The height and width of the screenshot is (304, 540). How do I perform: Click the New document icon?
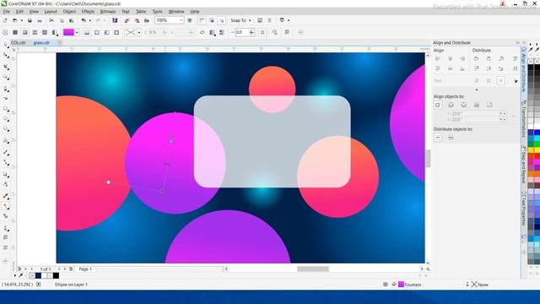(x=5, y=20)
